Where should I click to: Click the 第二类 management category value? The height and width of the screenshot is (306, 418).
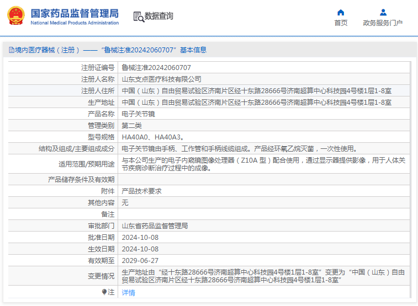click(x=131, y=126)
